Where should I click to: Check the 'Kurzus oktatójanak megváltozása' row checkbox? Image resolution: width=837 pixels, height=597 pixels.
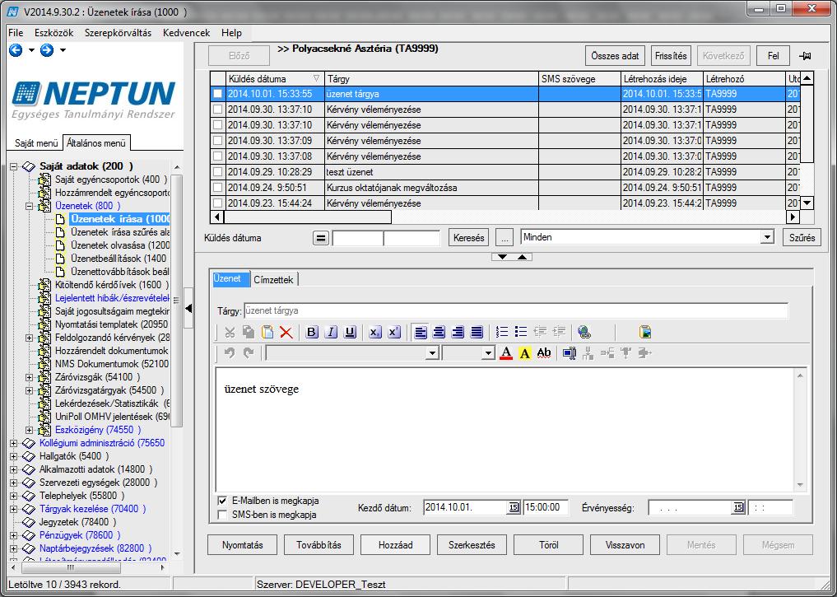[x=217, y=188]
